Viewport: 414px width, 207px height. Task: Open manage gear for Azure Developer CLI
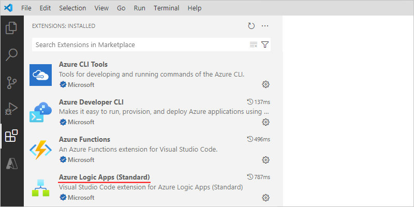(266, 122)
